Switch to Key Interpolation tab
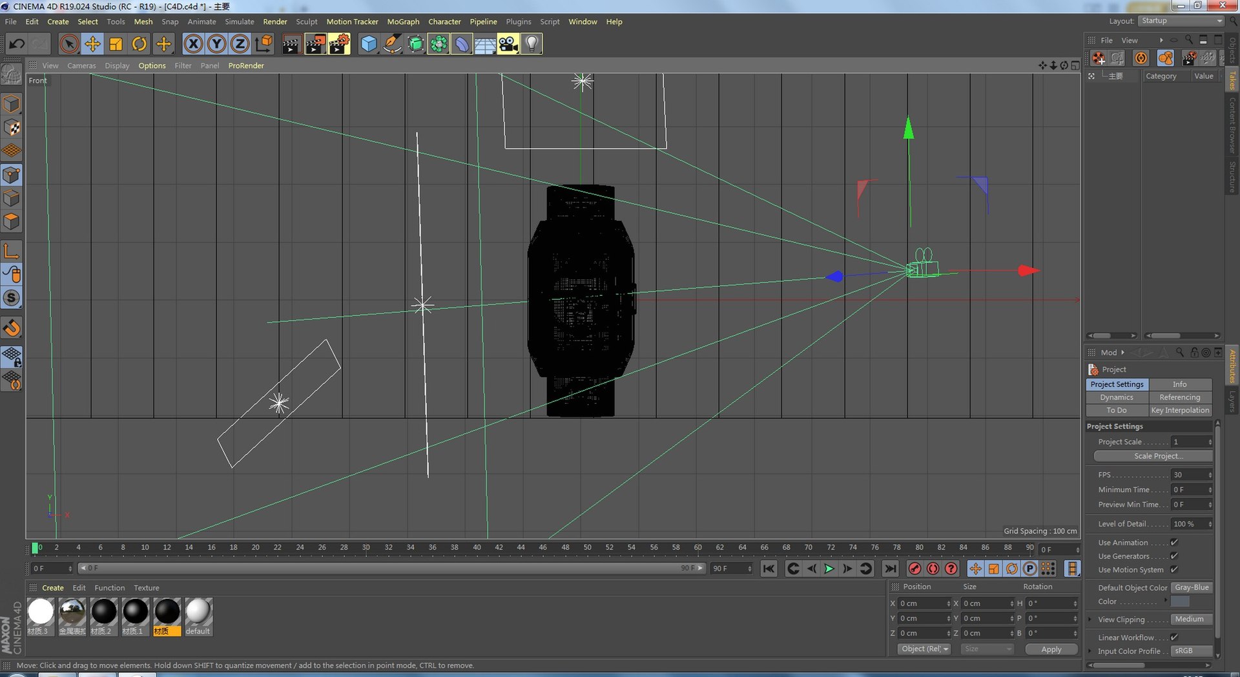1240x677 pixels. 1180,410
